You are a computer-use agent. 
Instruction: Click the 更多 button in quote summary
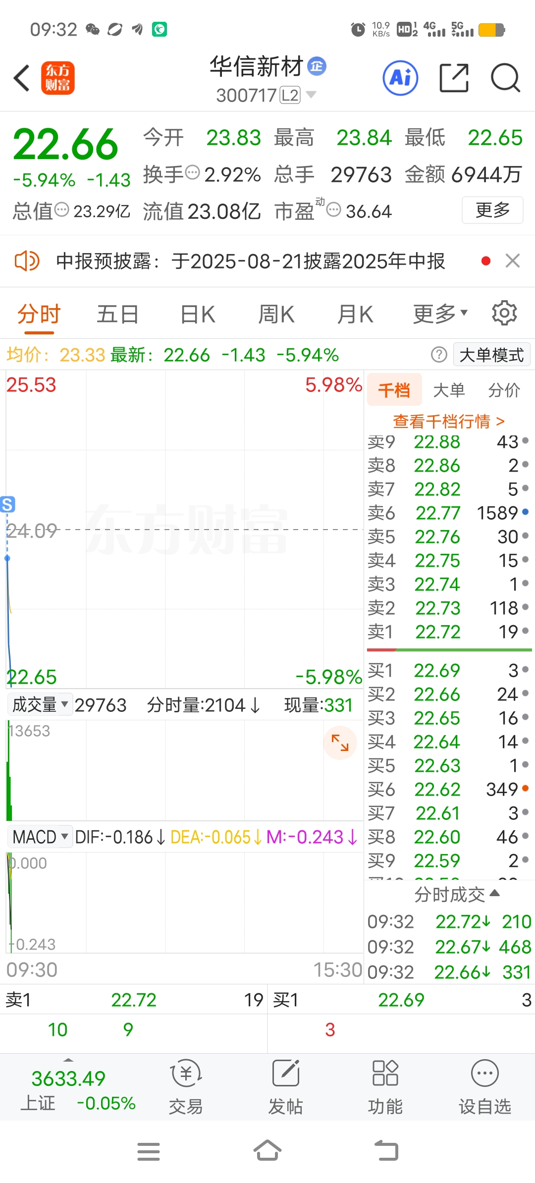point(492,210)
